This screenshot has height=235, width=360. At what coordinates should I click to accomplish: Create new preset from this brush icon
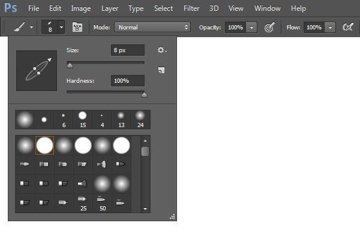[x=161, y=70]
